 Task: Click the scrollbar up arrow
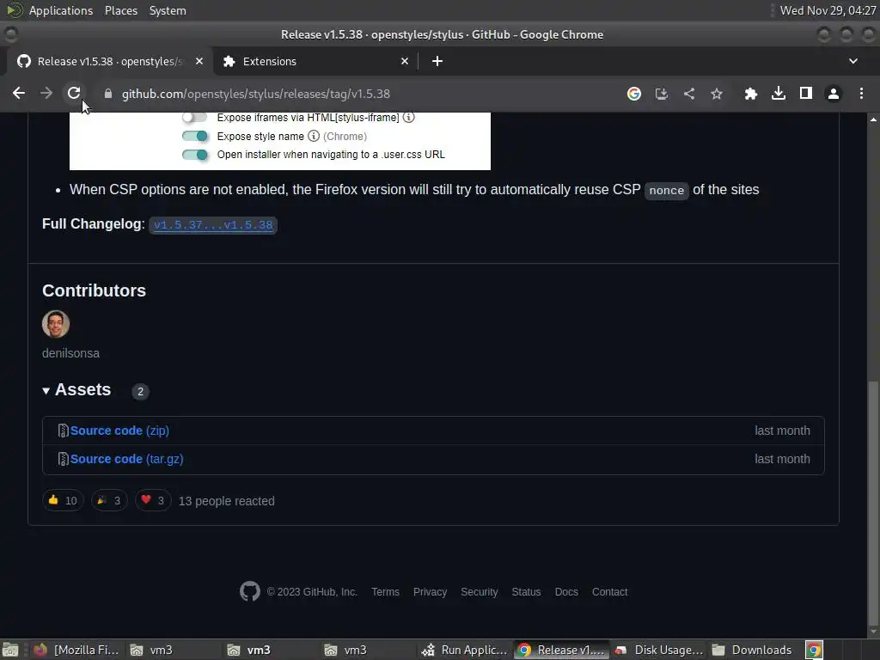pyautogui.click(x=873, y=119)
